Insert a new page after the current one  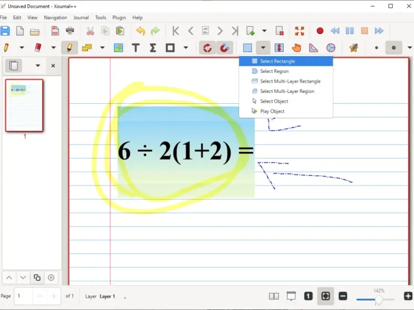point(250,31)
